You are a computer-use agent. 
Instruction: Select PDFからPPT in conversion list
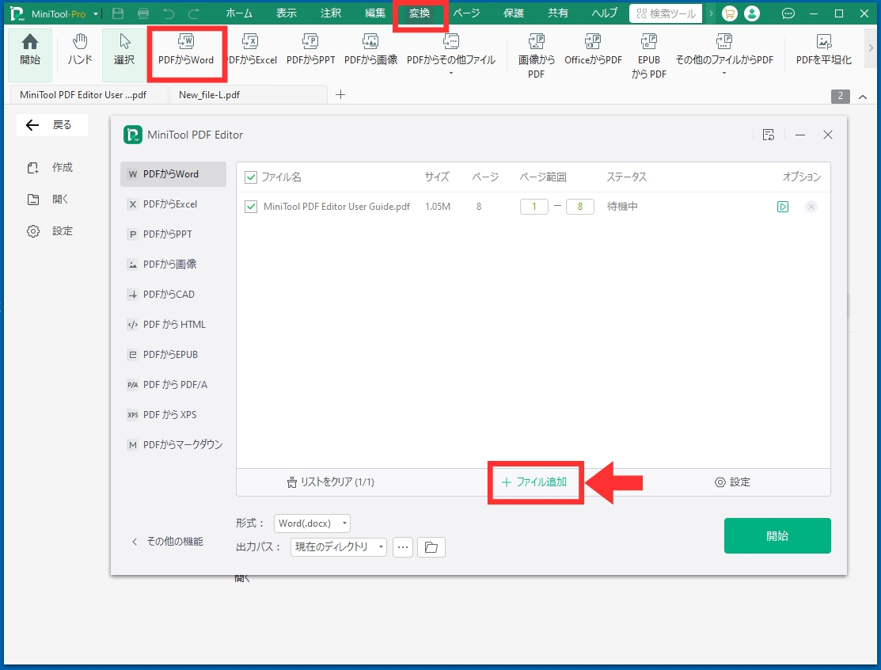173,234
